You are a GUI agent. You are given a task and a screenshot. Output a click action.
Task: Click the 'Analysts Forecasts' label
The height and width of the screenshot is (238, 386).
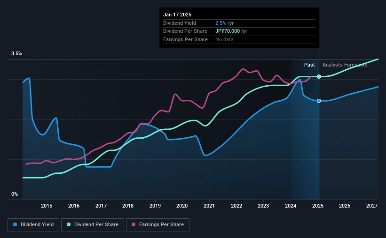(345, 65)
